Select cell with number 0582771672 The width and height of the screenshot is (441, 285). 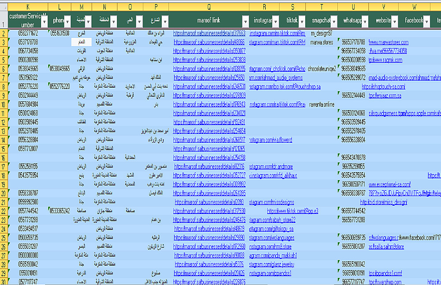pos(28,33)
